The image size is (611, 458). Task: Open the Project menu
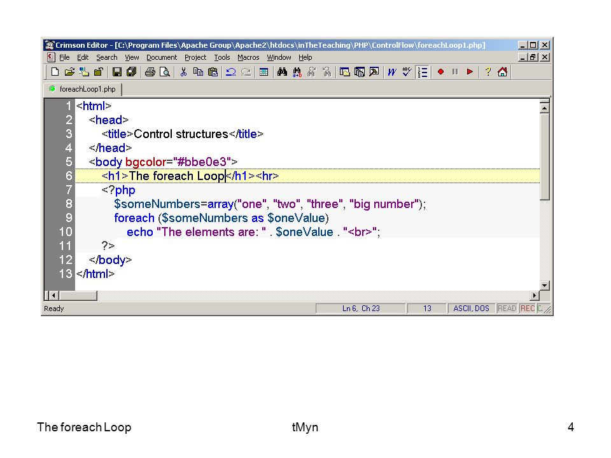tap(195, 57)
